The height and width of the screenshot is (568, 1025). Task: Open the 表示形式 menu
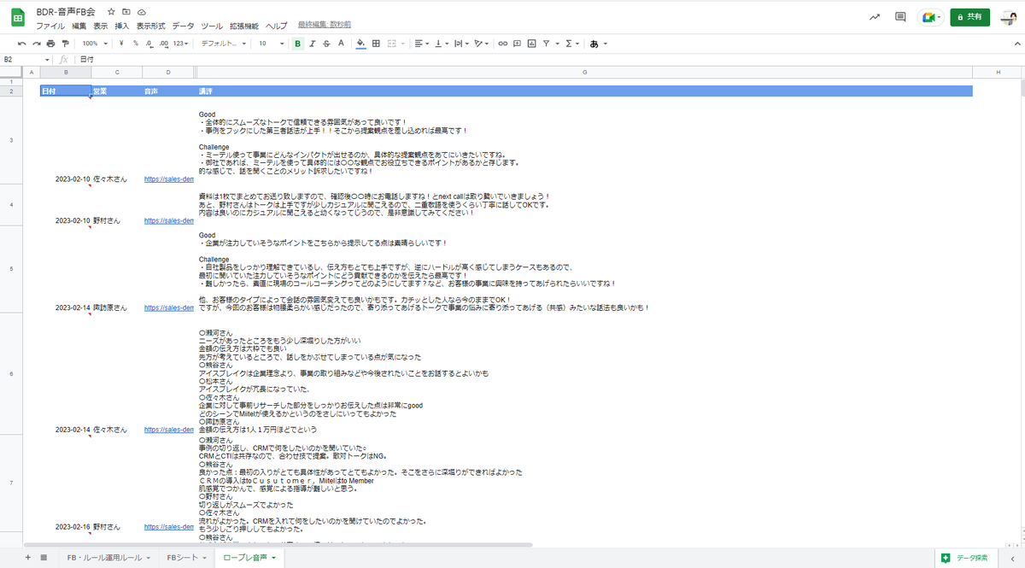pyautogui.click(x=150, y=26)
